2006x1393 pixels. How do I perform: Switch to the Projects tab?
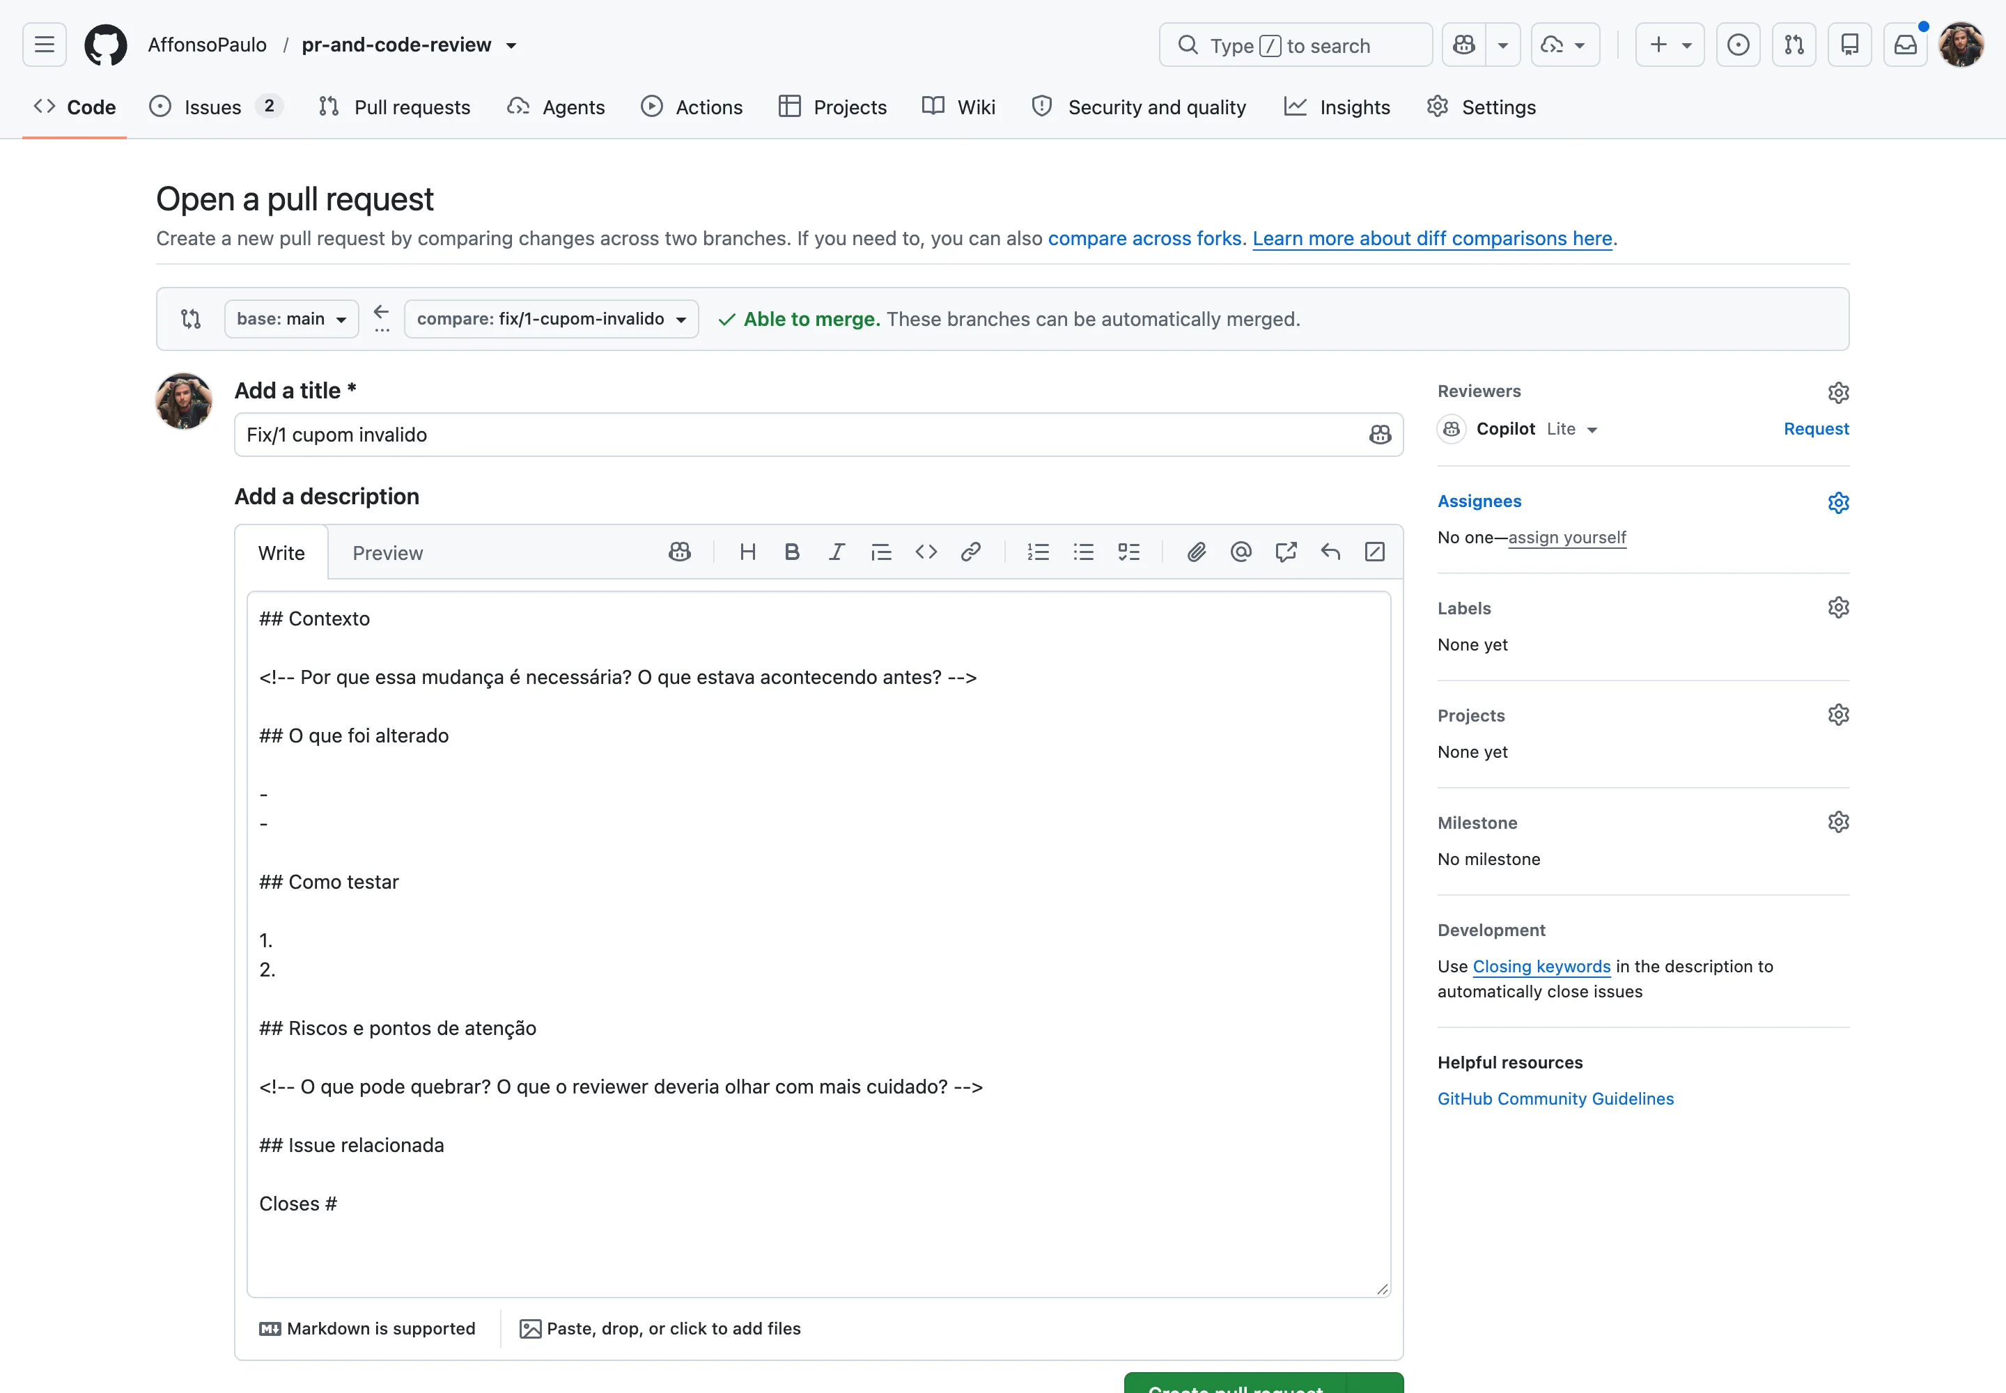coord(833,107)
